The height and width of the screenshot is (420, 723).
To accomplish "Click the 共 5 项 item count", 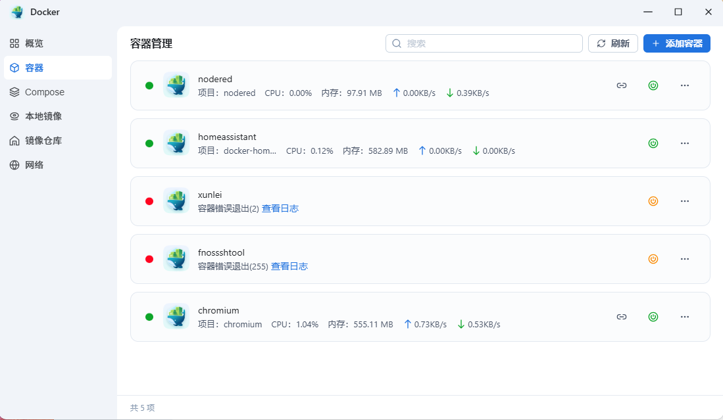I will pos(143,408).
